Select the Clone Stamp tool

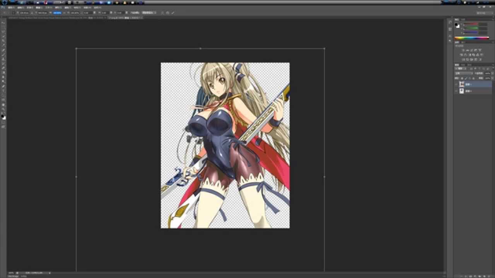click(3, 59)
